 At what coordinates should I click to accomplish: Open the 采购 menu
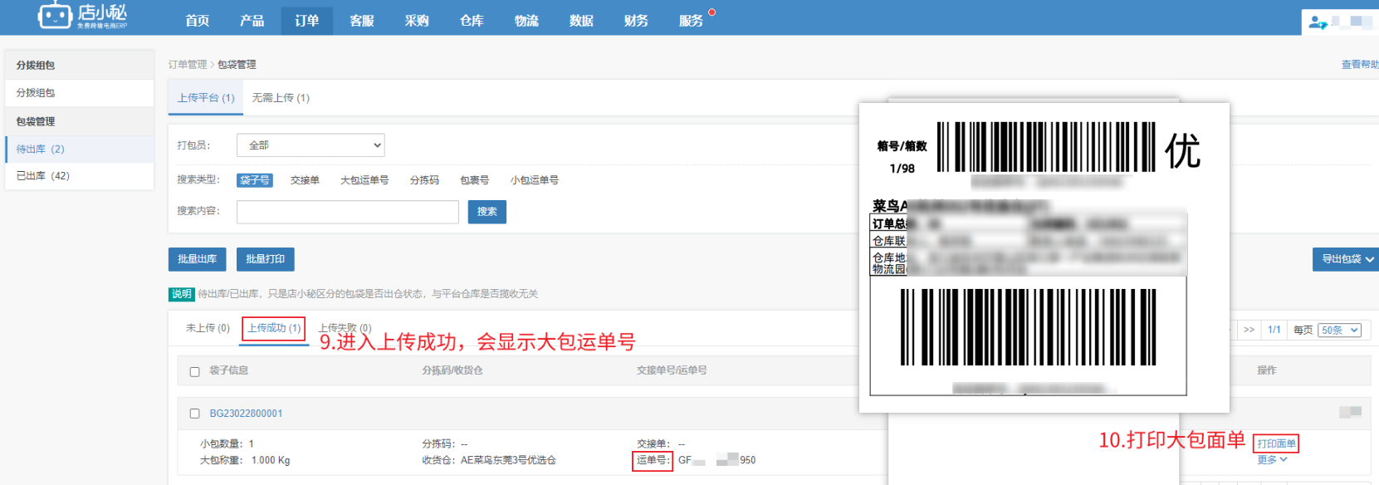point(417,21)
